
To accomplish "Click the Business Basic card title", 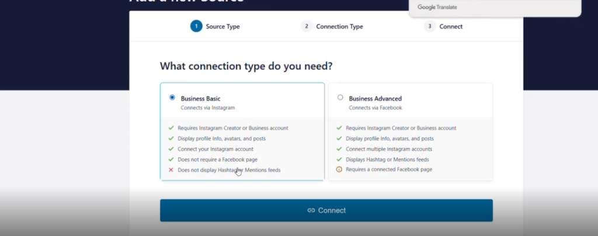I will (x=200, y=99).
